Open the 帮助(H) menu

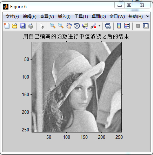pyautogui.click(x=135, y=17)
